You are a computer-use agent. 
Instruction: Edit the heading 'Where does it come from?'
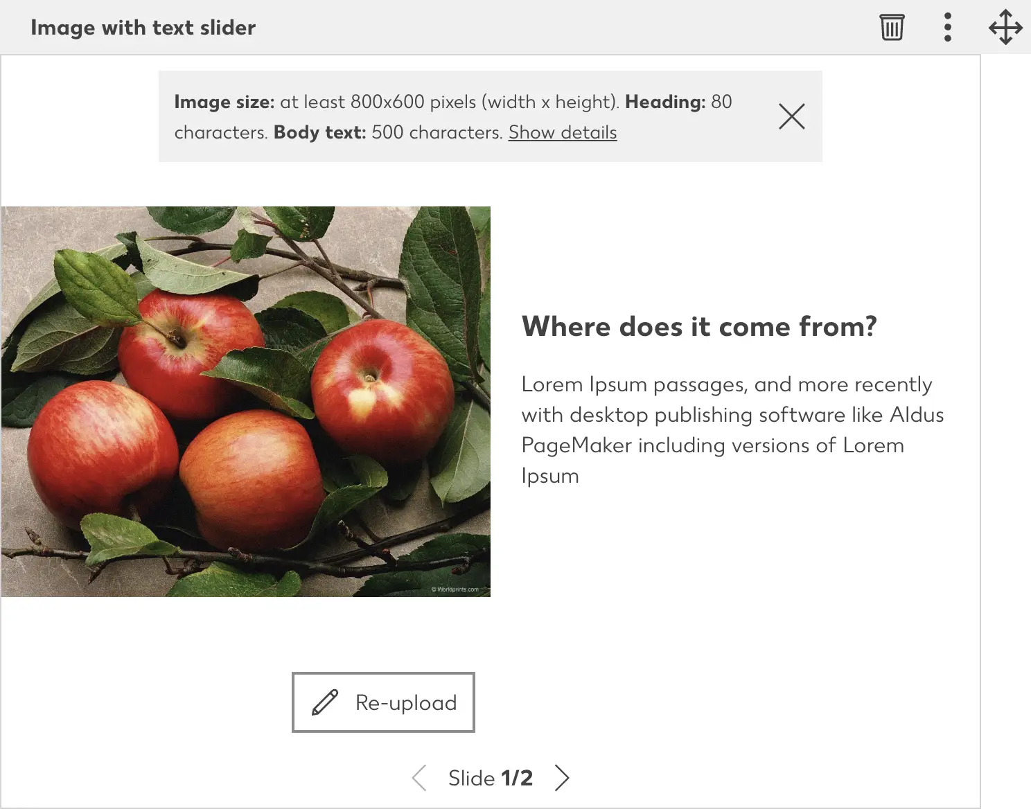pyautogui.click(x=699, y=326)
